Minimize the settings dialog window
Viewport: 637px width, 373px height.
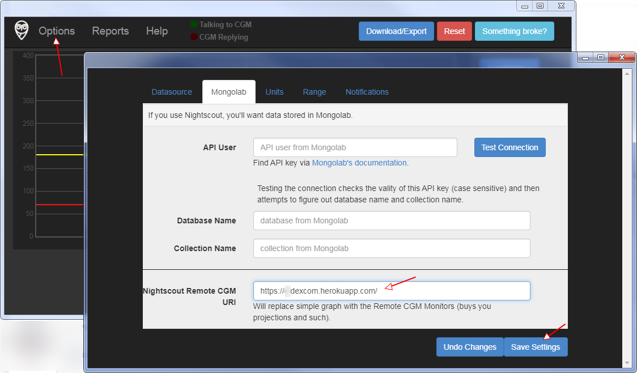585,58
